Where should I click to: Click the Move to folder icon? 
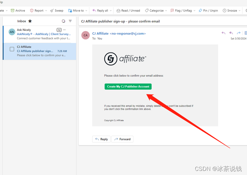(70, 11)
